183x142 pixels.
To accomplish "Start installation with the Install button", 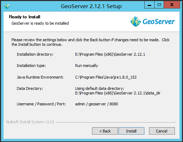I will click(131, 131).
